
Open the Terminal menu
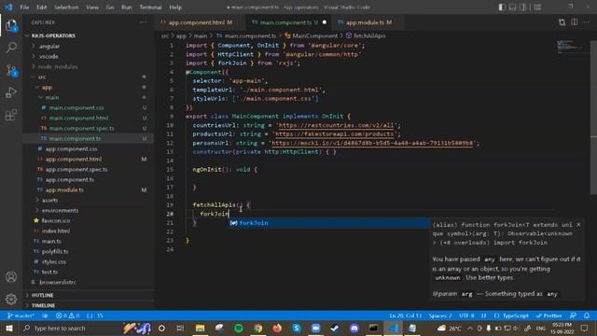pos(150,7)
